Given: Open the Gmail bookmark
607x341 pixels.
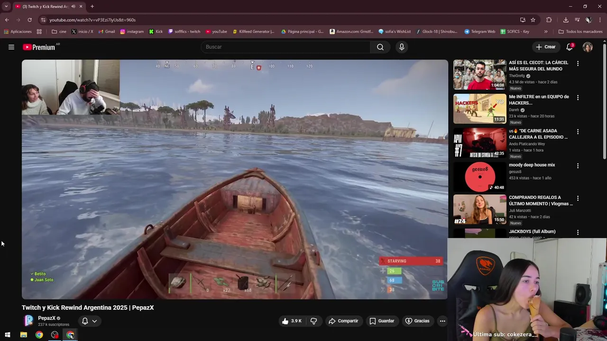Looking at the screenshot, I should point(107,32).
